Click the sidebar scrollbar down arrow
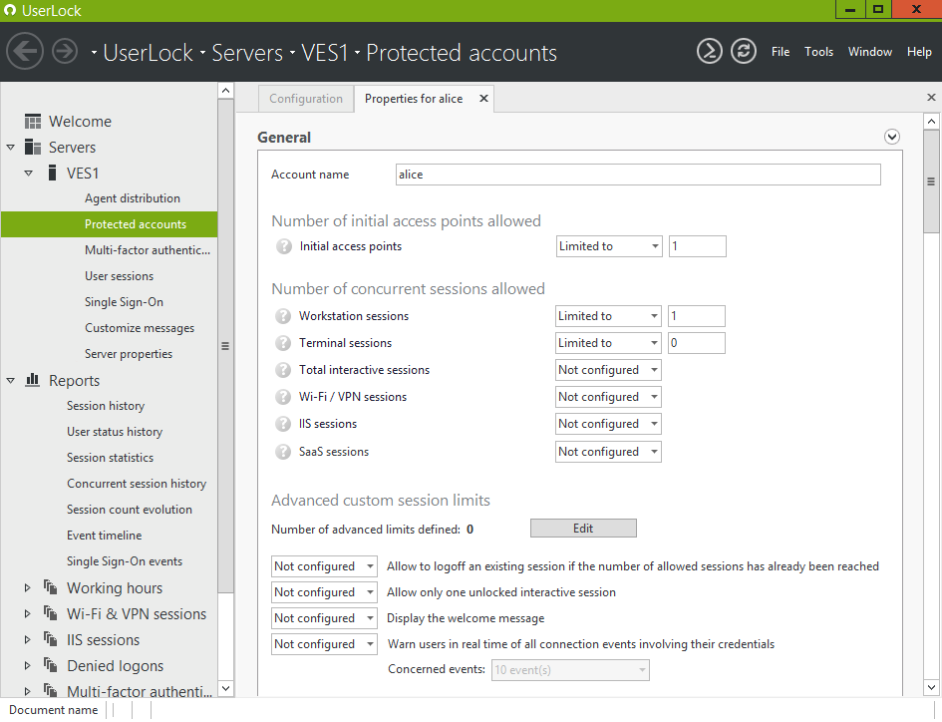Image resolution: width=942 pixels, height=722 pixels. click(225, 688)
